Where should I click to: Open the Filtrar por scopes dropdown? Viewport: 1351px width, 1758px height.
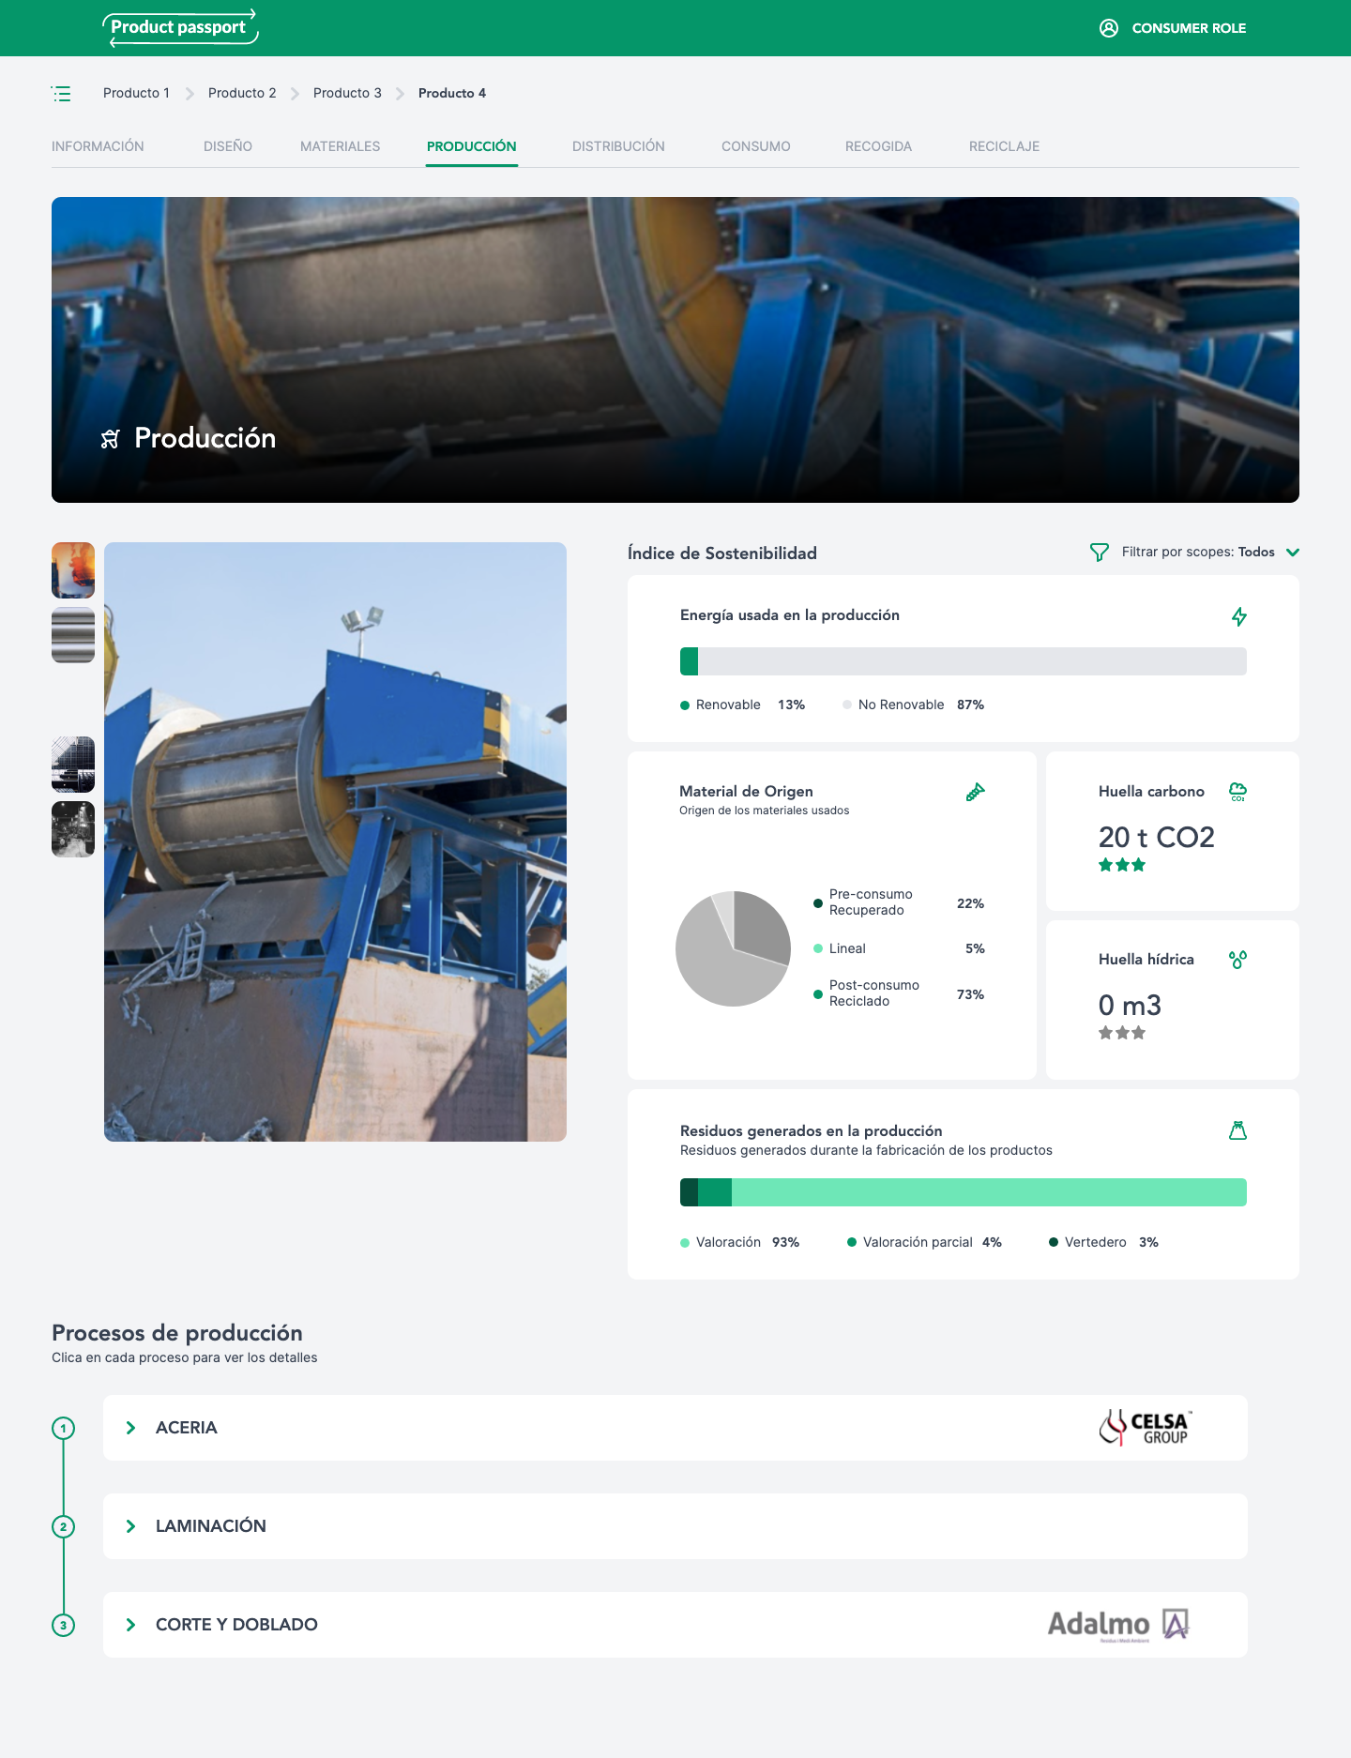(x=1194, y=553)
